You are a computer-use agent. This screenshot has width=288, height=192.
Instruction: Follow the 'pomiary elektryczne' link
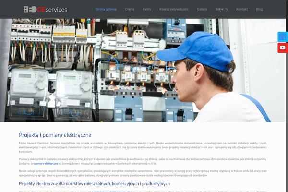tap(46, 164)
